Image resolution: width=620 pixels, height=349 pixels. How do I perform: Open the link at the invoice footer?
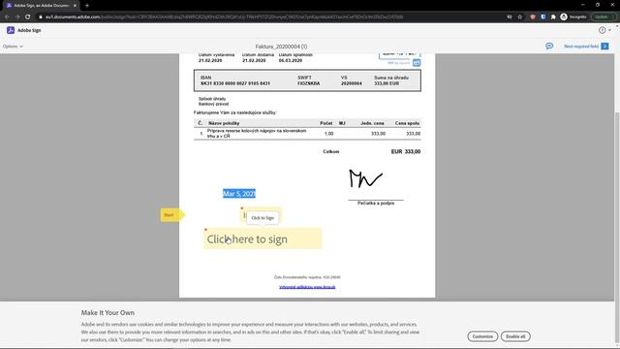coord(307,287)
